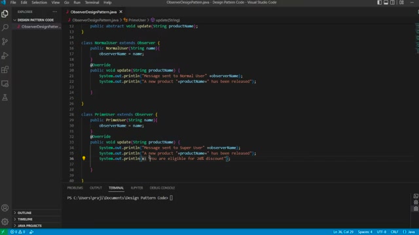419x235 pixels.
Task: Expand the JAVA PROJECTS section
Action: point(37,226)
